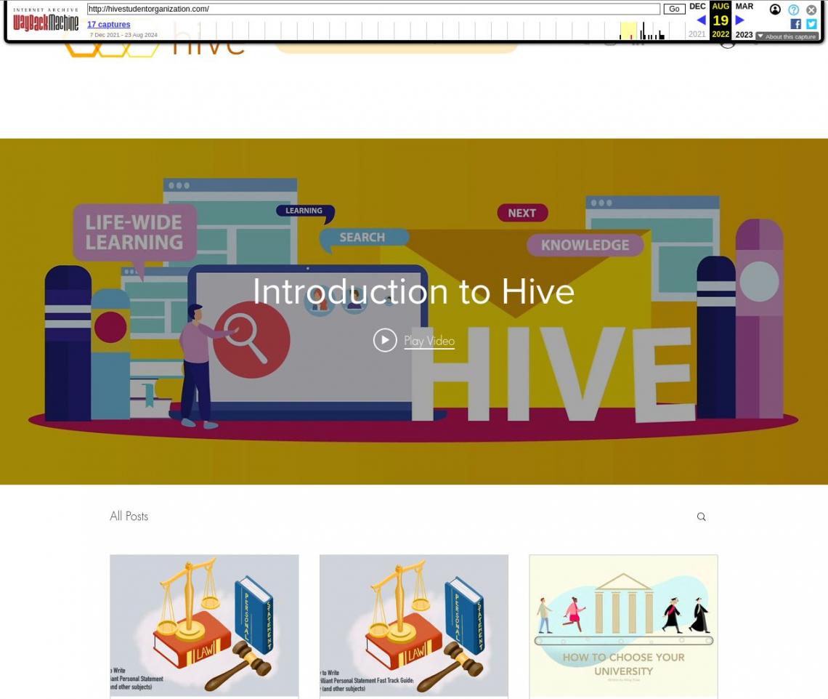Expand About this capture dropdown

click(787, 36)
